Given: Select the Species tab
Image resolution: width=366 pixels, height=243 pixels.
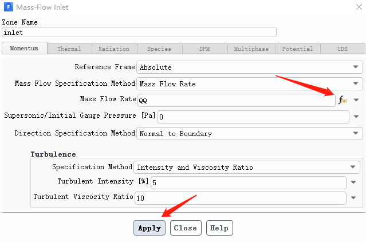Looking at the screenshot, I should 159,49.
